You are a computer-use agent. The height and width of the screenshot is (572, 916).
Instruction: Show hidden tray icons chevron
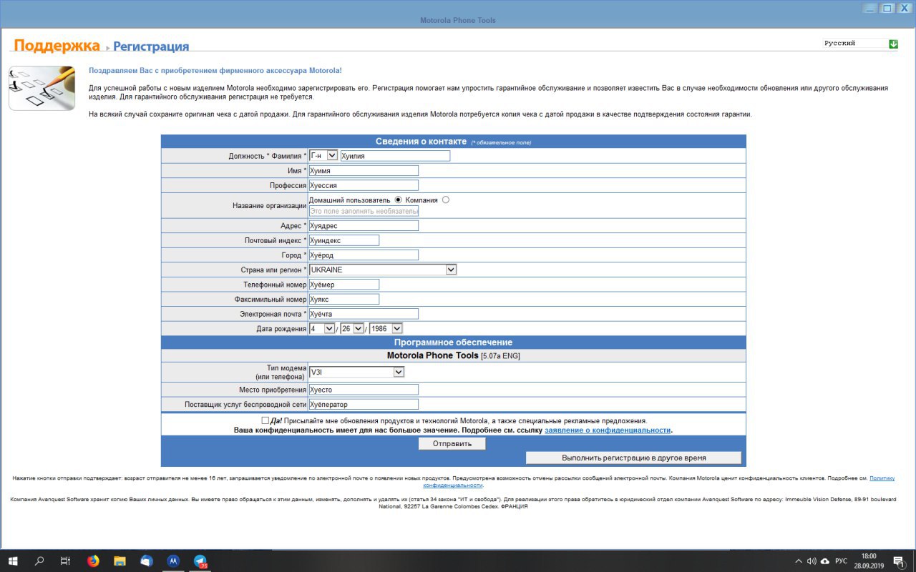(799, 561)
